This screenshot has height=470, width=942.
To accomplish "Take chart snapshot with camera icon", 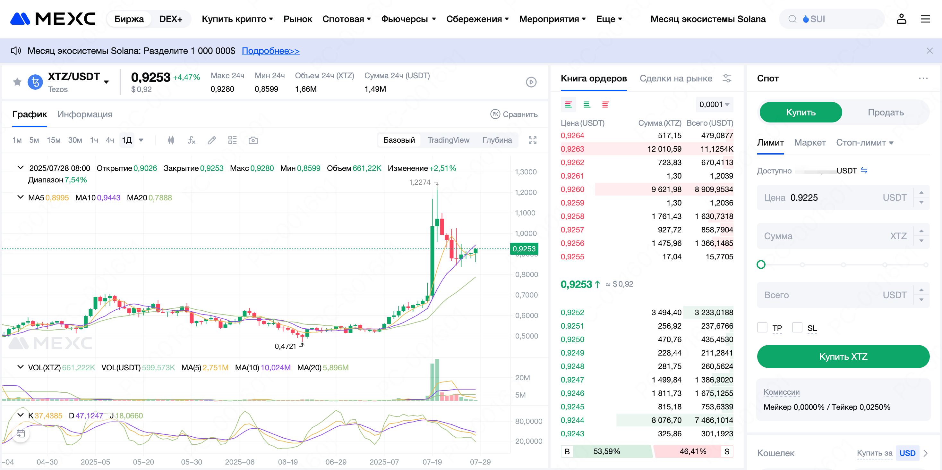I will tap(253, 140).
